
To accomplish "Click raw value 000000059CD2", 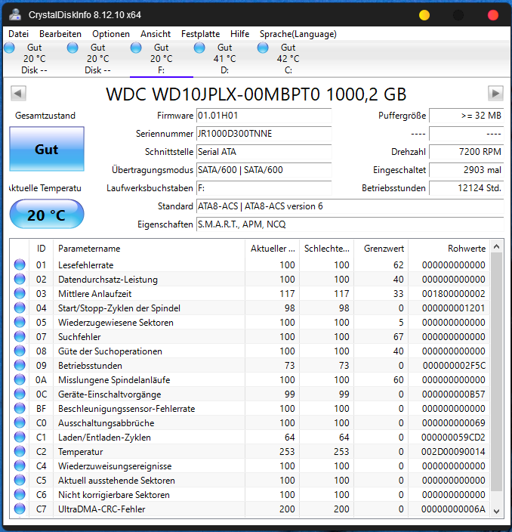I will (x=453, y=438).
